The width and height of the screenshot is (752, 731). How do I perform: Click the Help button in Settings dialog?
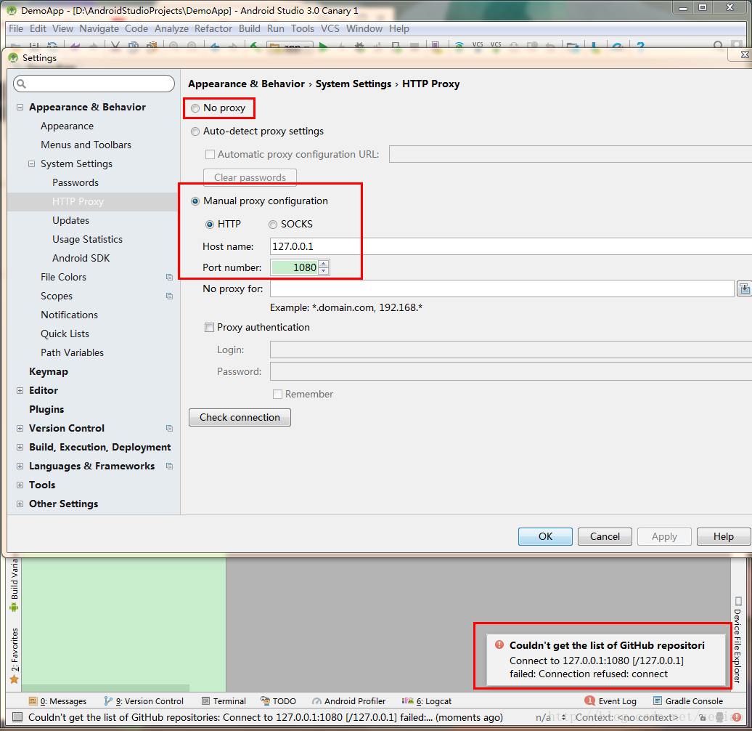[x=723, y=536]
